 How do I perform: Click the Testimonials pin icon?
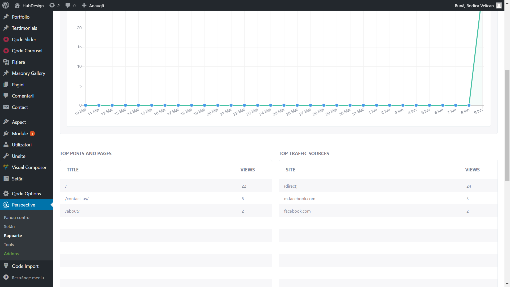pyautogui.click(x=6, y=28)
